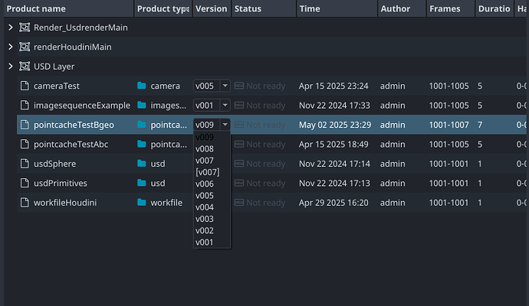Click the USD Layer group icon

point(25,67)
